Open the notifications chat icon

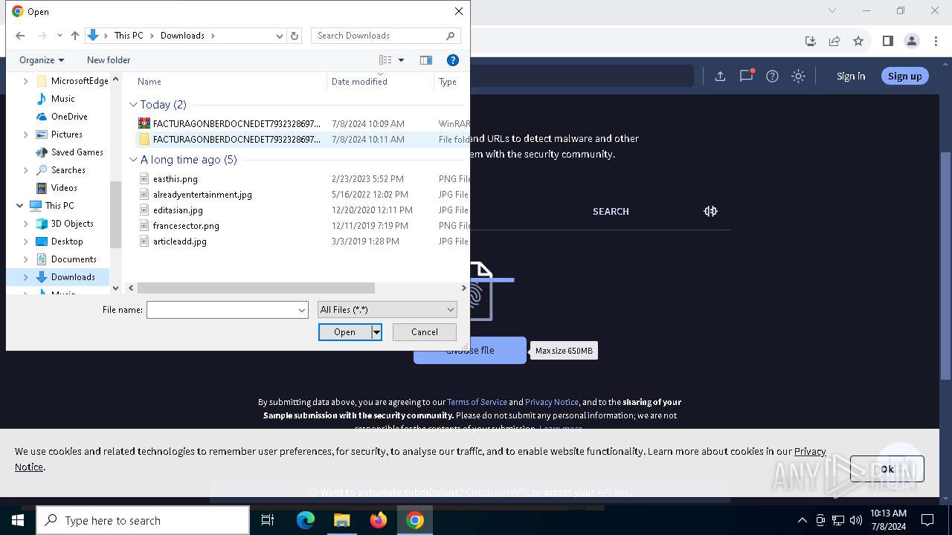click(x=747, y=76)
